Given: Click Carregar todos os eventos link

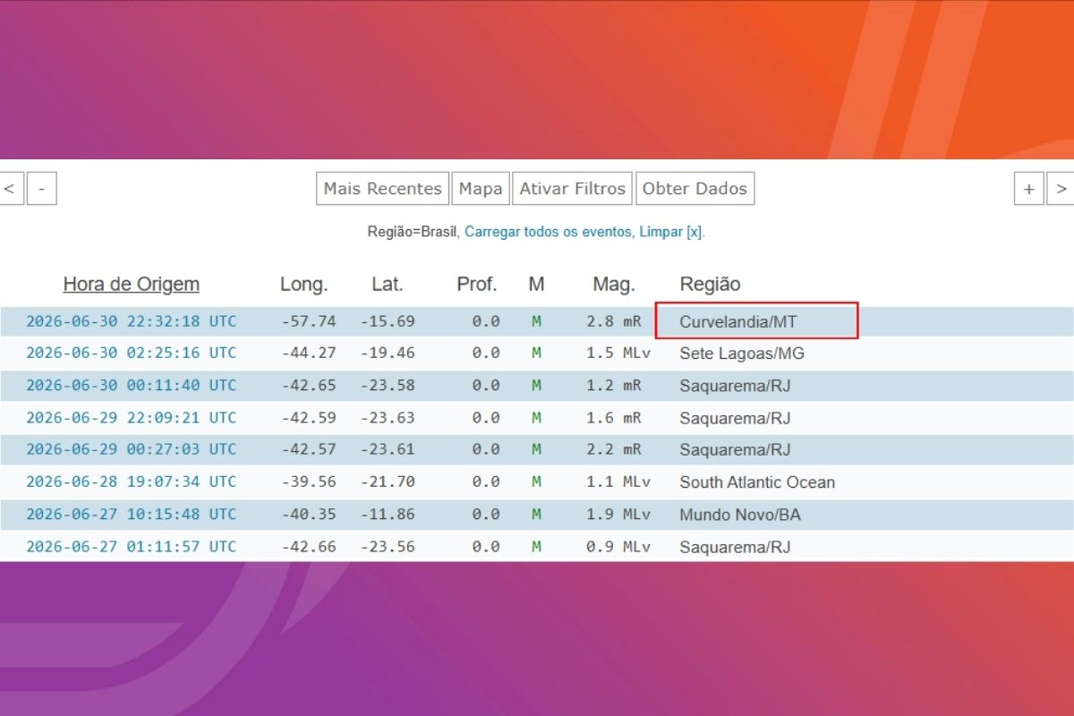Looking at the screenshot, I should [x=549, y=232].
